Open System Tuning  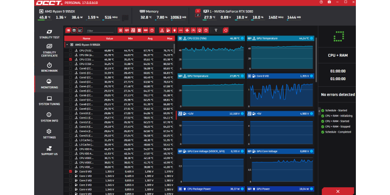pyautogui.click(x=49, y=101)
